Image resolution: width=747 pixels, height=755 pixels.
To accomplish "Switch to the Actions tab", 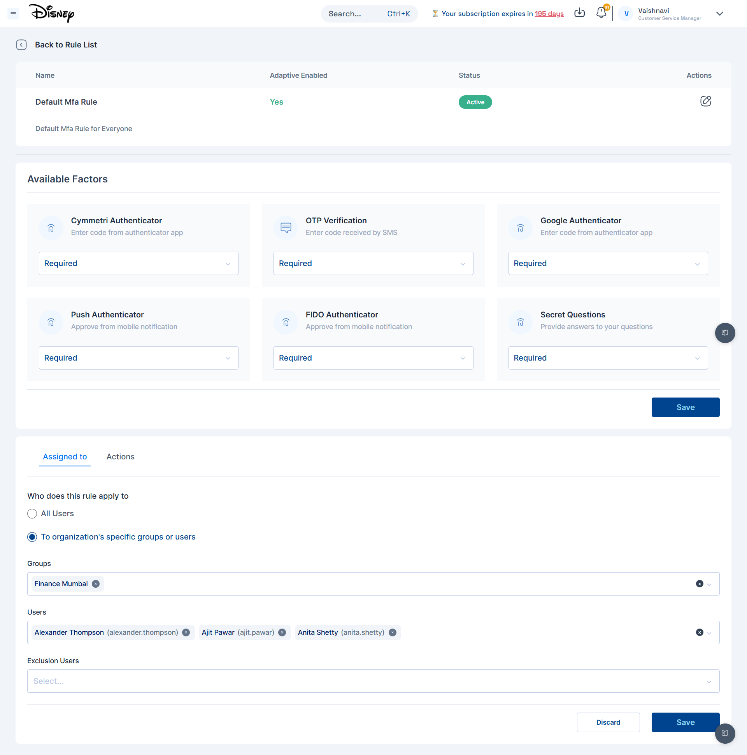I will click(x=120, y=456).
